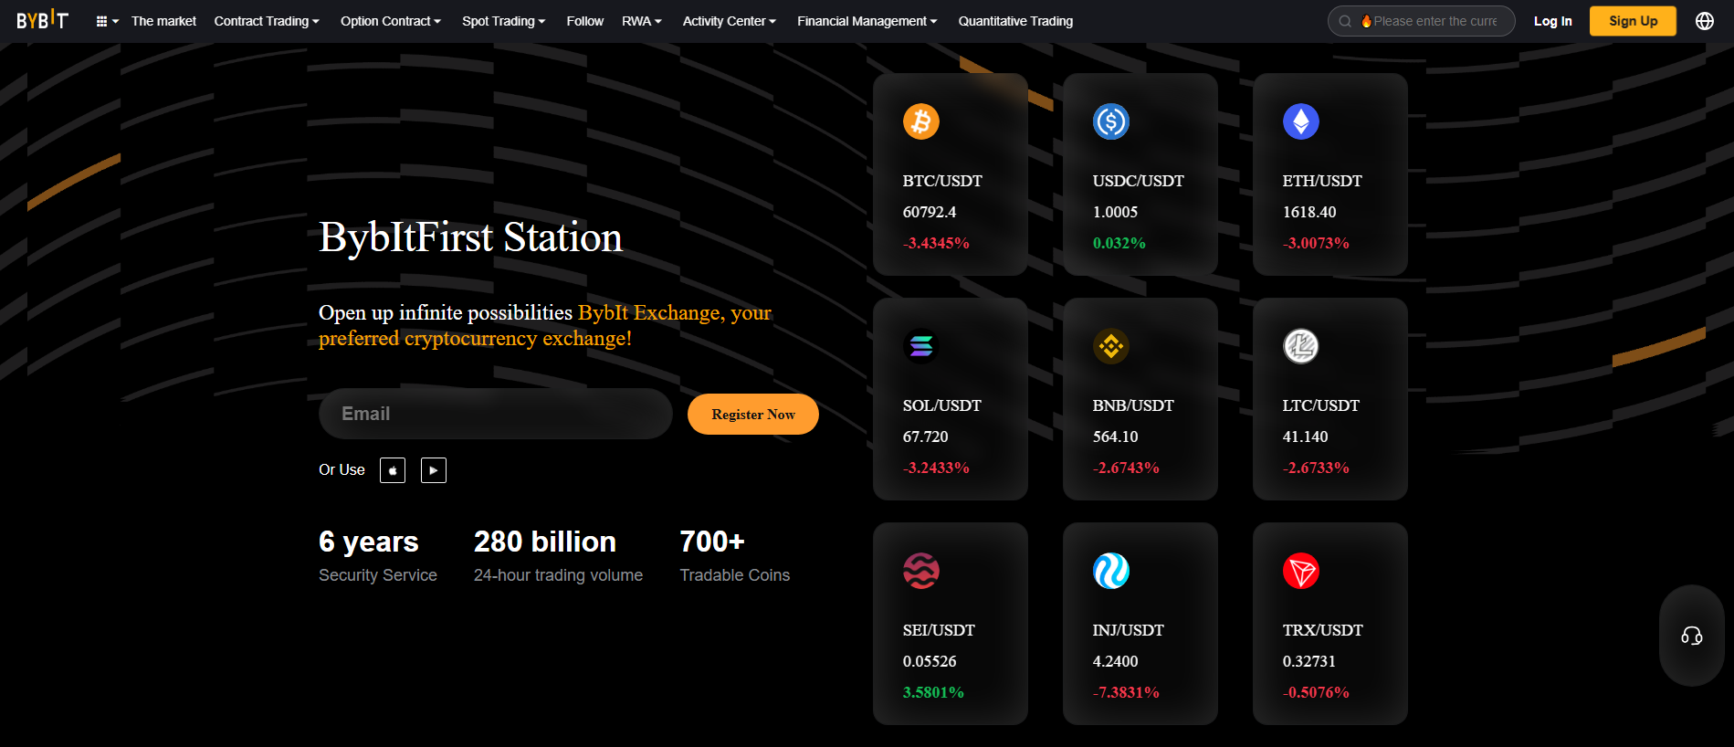This screenshot has height=747, width=1734.
Task: Open The market page
Action: click(x=163, y=21)
